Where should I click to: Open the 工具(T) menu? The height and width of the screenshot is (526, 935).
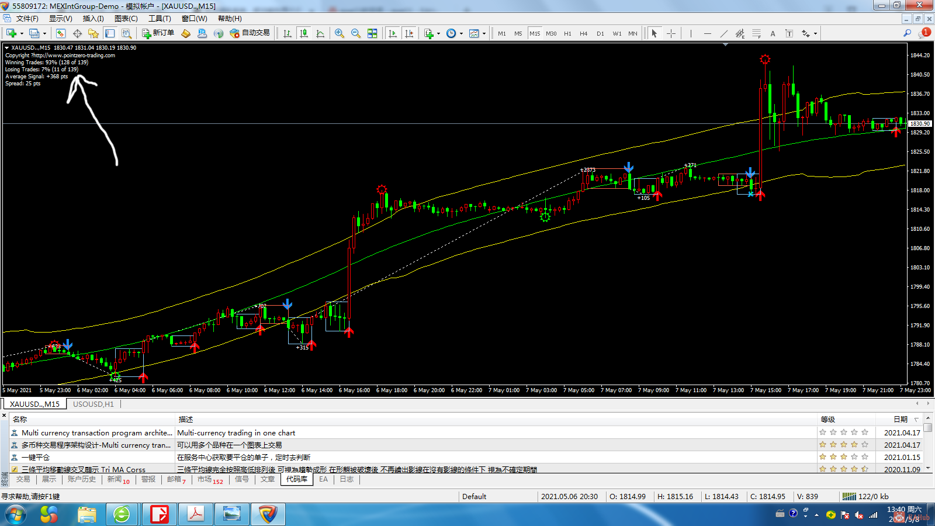[x=160, y=19]
